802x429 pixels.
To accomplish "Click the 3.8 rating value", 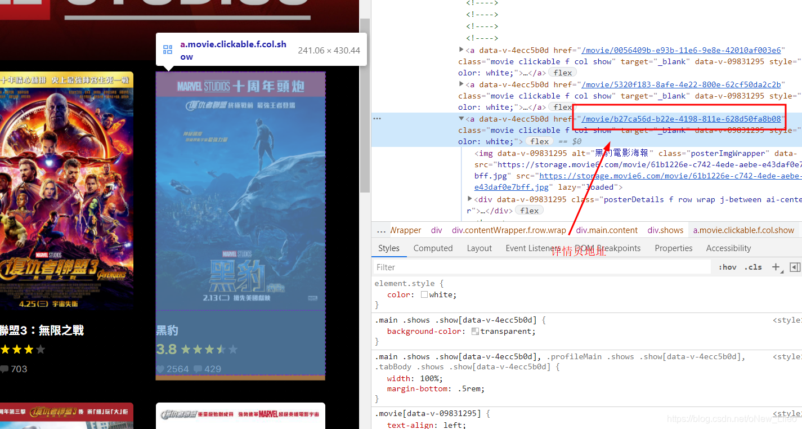I will [167, 350].
